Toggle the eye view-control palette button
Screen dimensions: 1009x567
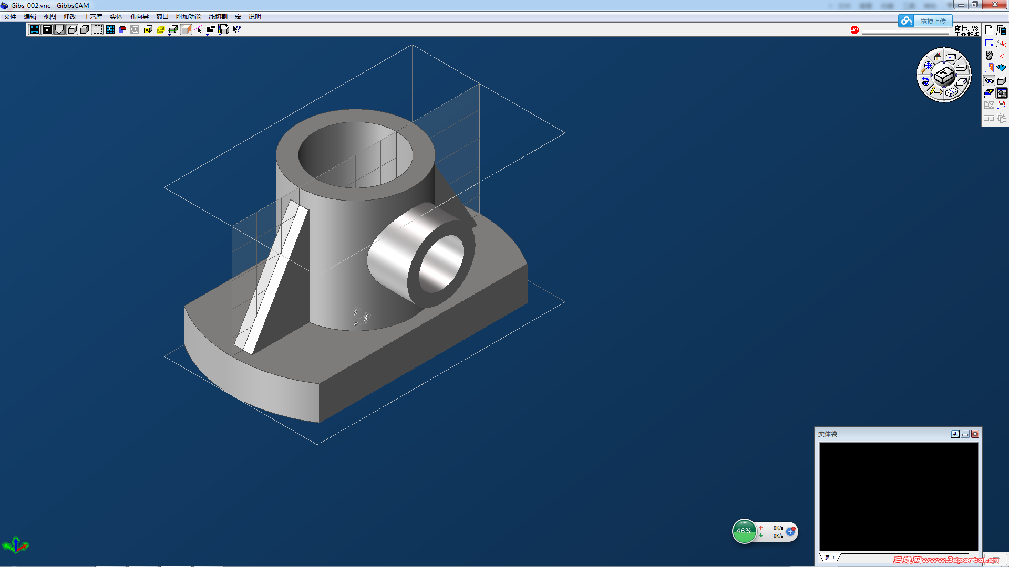click(989, 80)
